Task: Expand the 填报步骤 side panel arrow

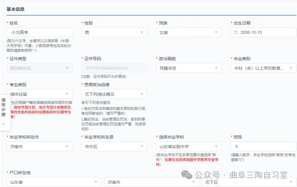Action: click(3, 124)
